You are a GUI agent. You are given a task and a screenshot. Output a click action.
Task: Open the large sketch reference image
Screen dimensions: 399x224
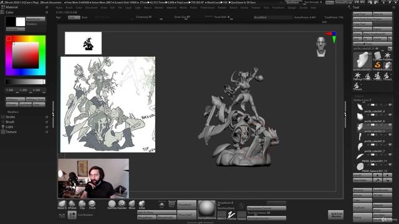[x=108, y=105]
